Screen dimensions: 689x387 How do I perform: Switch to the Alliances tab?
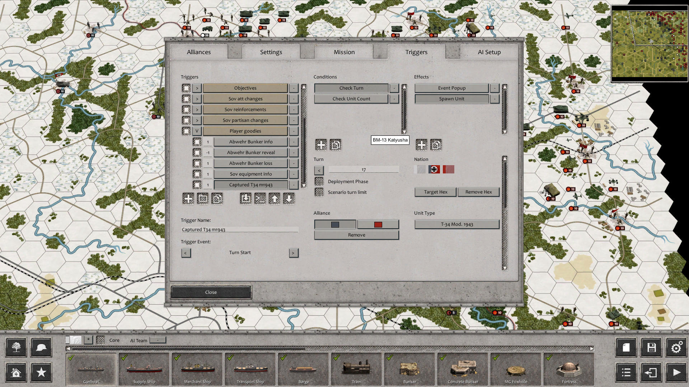(x=199, y=52)
